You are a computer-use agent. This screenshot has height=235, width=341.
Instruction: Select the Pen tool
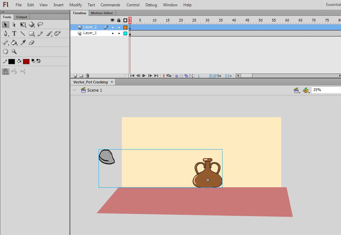coord(6,33)
